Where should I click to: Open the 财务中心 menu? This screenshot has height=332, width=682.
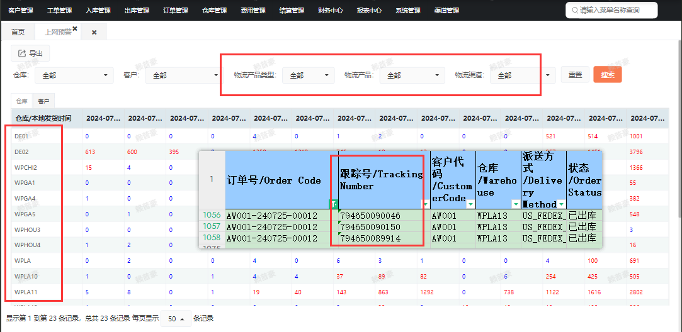coord(330,11)
